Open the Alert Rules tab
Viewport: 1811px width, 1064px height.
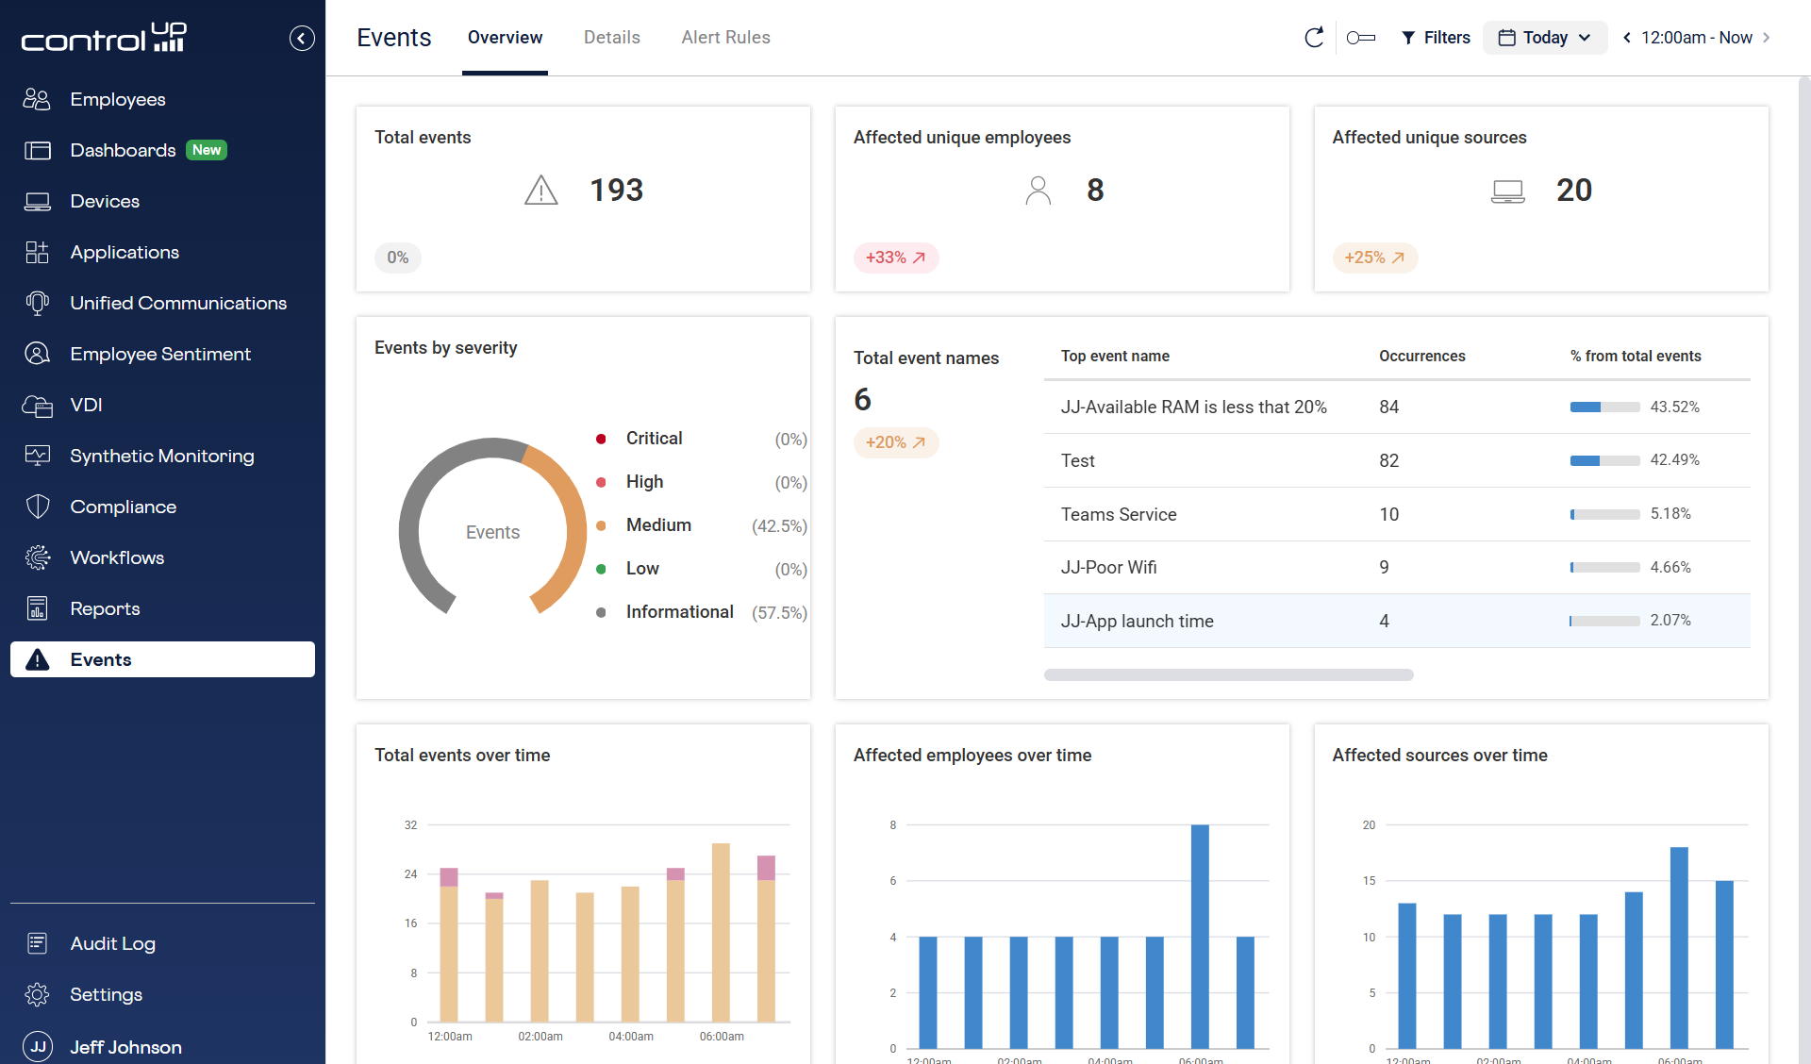pos(725,38)
